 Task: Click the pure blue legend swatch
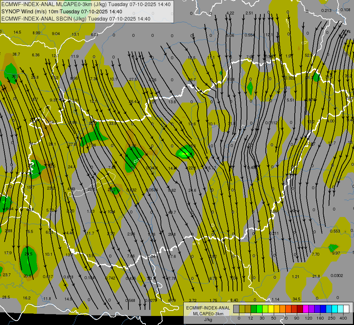[x=323, y=309]
